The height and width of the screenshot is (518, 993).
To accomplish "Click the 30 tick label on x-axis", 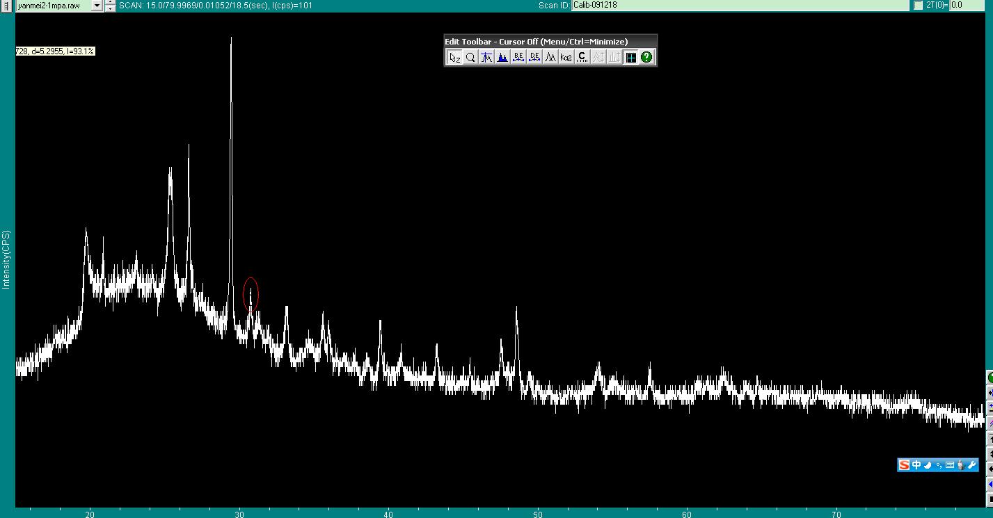I will (239, 515).
